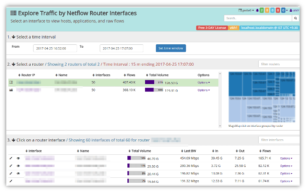
Task: Click the second router row device icon
Action: [11, 90]
